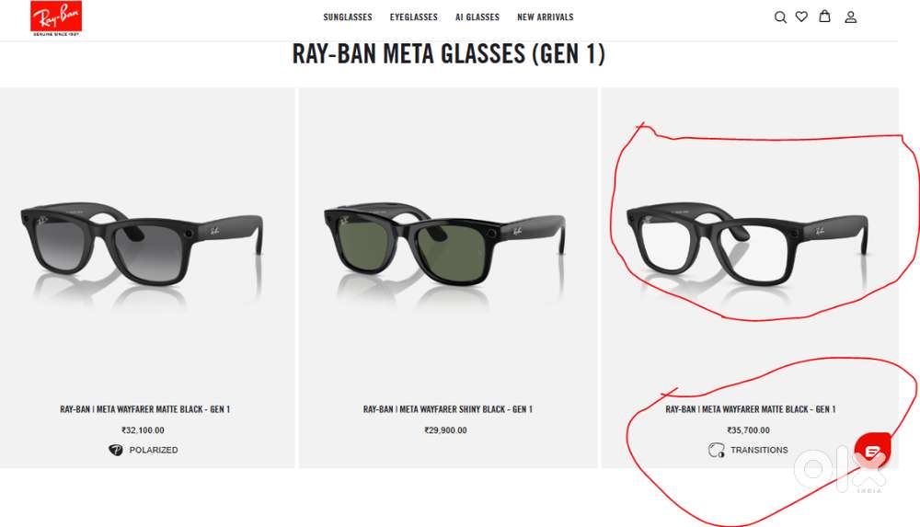Open the search magnifier icon

tap(780, 17)
